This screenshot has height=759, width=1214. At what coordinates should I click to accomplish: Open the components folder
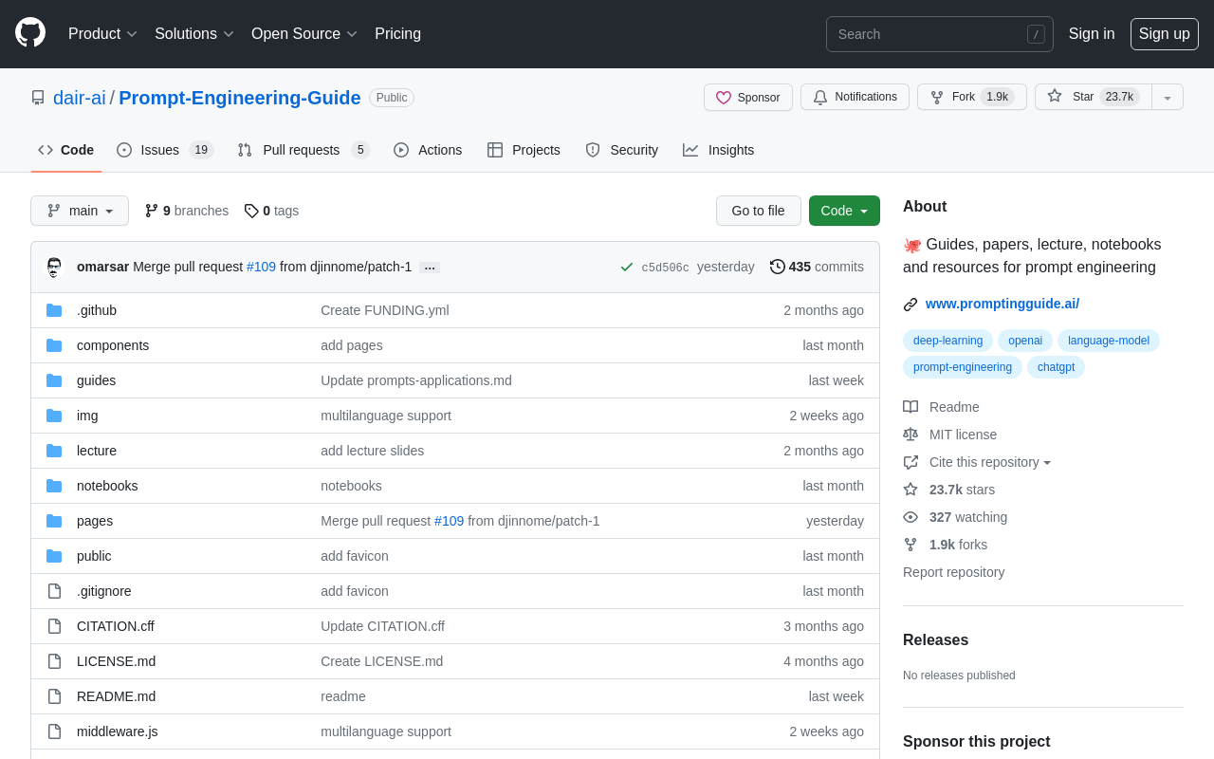coord(113,345)
